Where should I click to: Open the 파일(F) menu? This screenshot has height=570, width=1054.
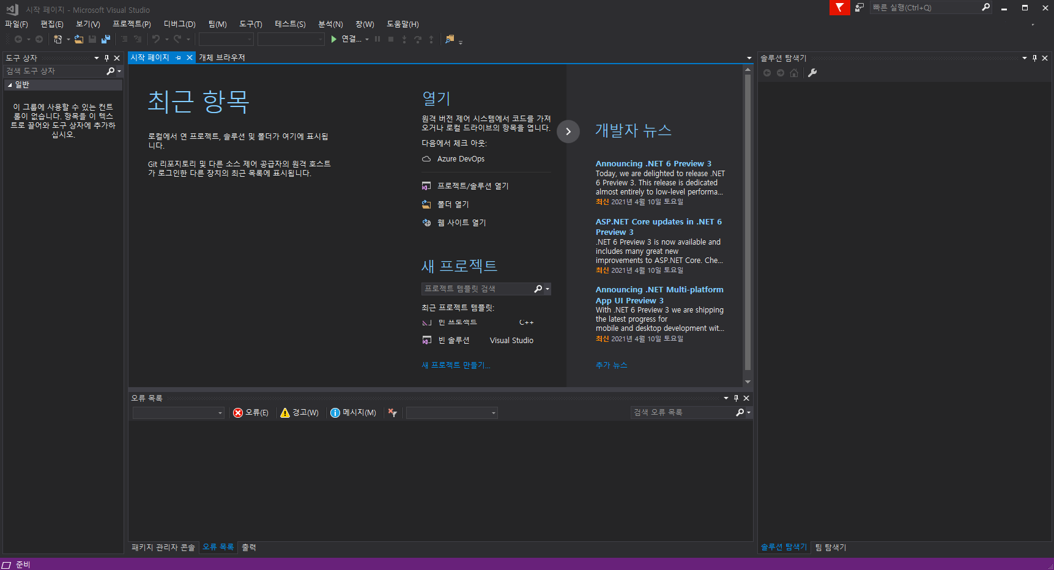point(17,24)
